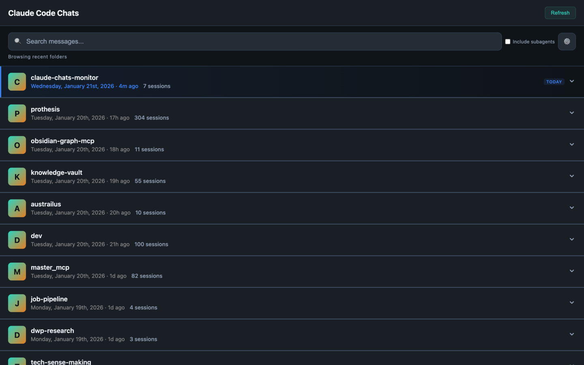The height and width of the screenshot is (365, 584).
Task: Select the dwp-research folder name
Action: pyautogui.click(x=52, y=331)
